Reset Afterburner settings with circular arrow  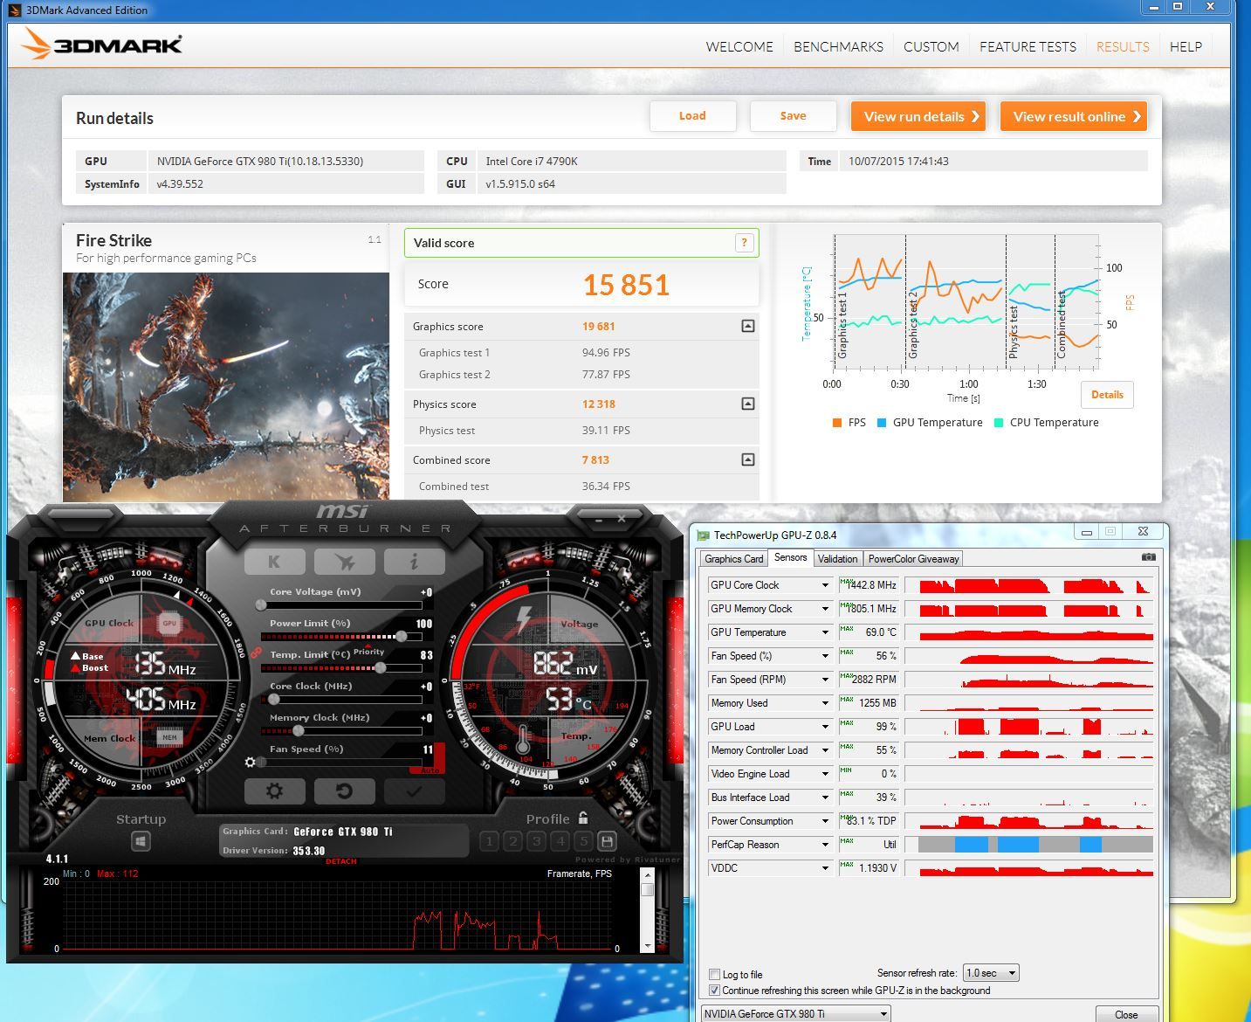tap(345, 791)
